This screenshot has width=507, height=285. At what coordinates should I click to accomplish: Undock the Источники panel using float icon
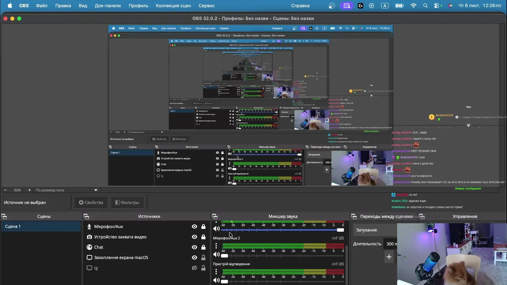click(86, 217)
